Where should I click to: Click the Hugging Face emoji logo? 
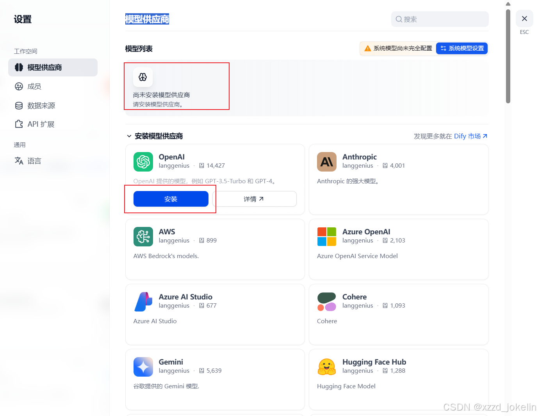[327, 367]
